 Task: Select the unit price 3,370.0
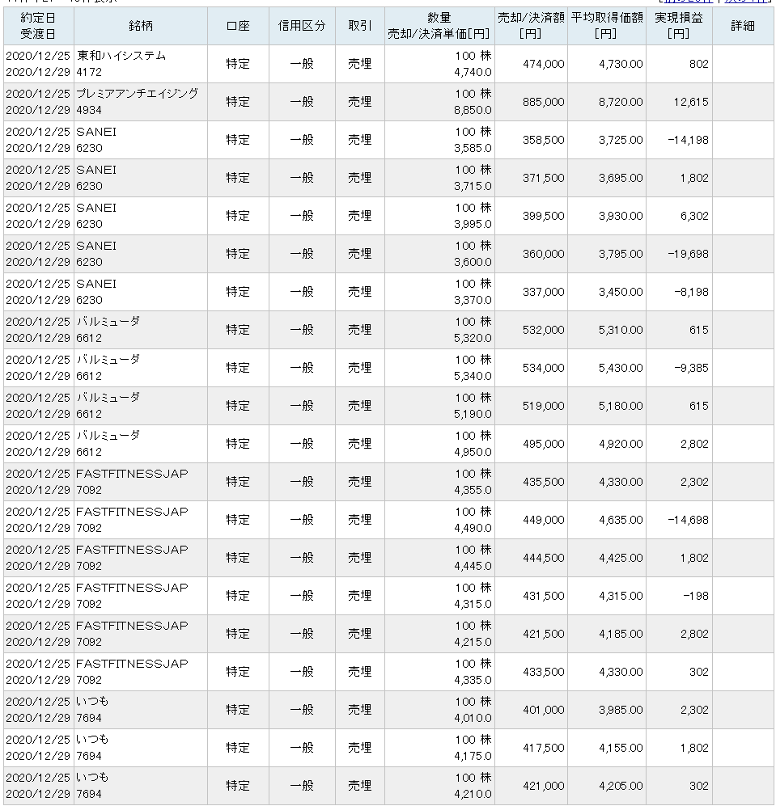click(x=473, y=300)
